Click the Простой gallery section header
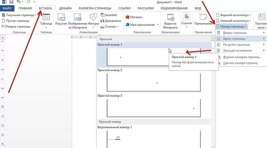This screenshot has width=267, height=148. [x=154, y=39]
